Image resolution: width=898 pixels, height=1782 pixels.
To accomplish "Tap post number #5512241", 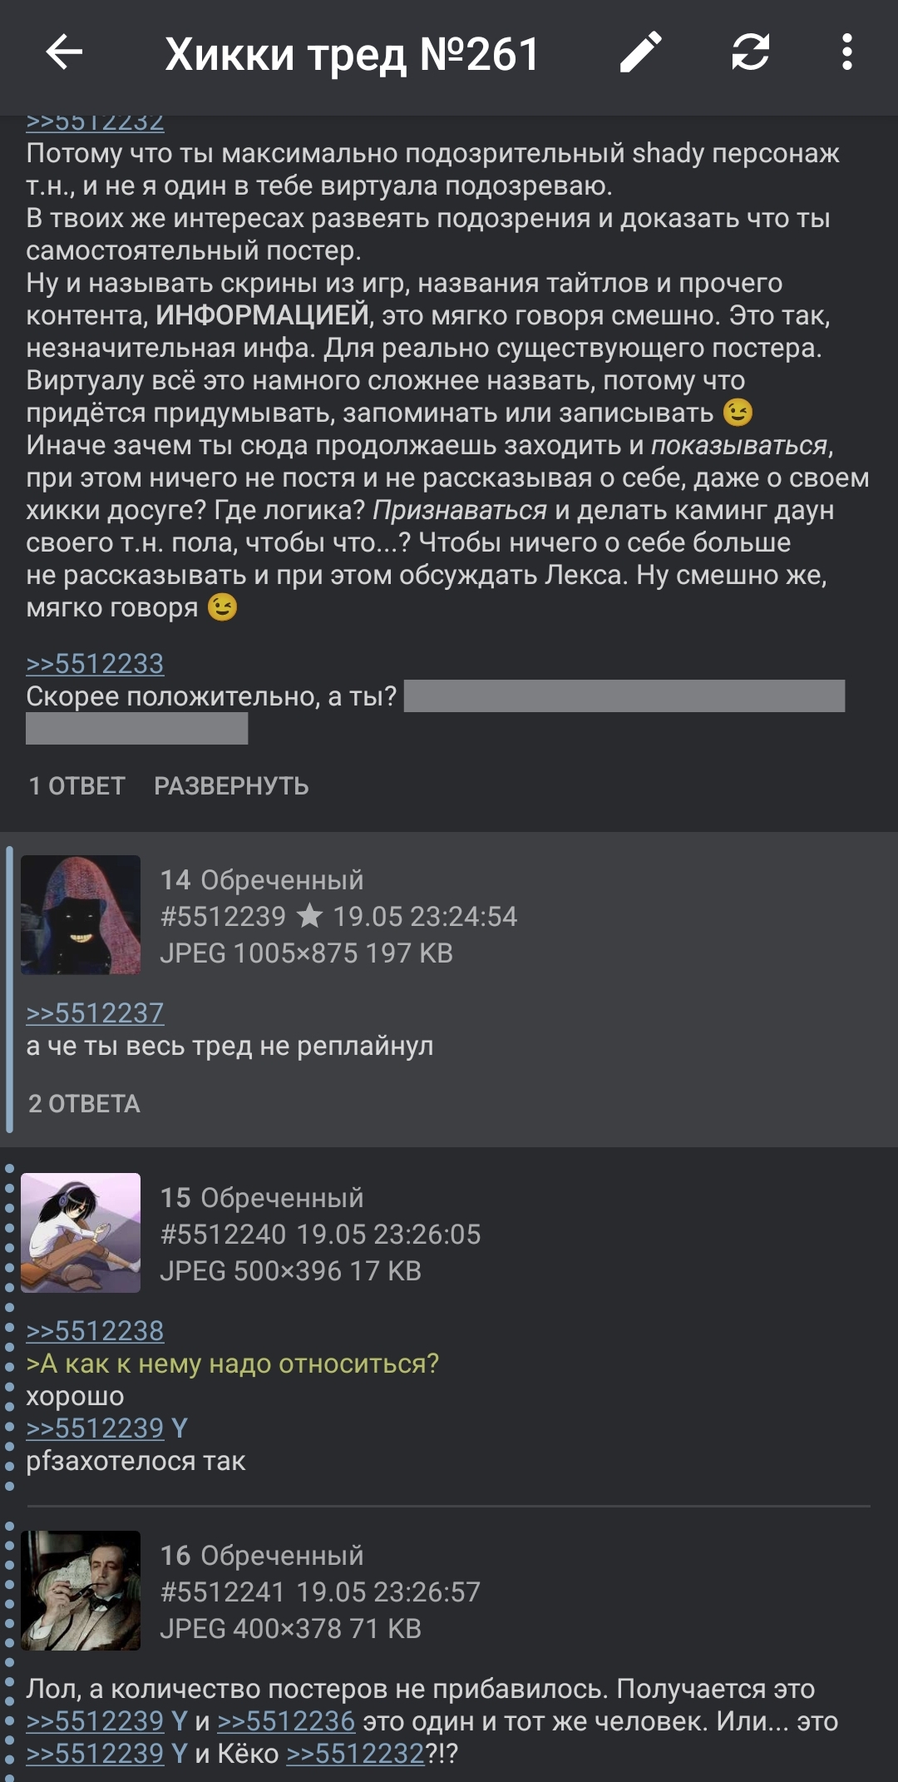I will [223, 1591].
